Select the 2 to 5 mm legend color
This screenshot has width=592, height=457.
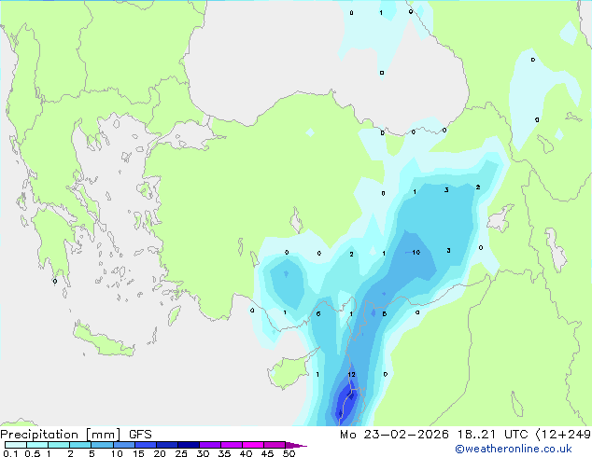(x=80, y=445)
